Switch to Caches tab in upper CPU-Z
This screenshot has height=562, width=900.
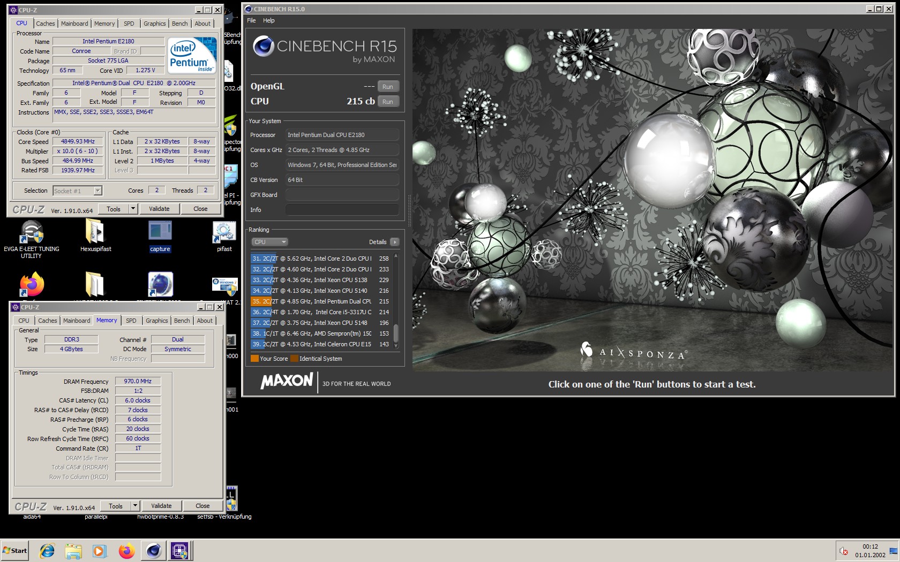pyautogui.click(x=46, y=24)
